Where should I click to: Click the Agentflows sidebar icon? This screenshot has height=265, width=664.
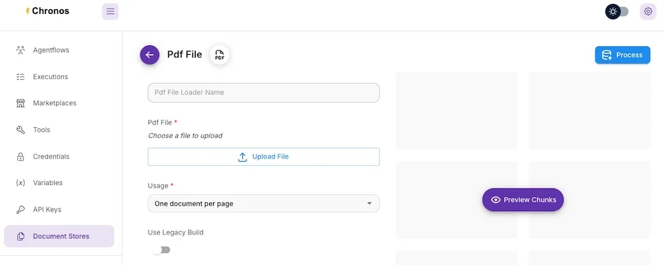coord(21,50)
